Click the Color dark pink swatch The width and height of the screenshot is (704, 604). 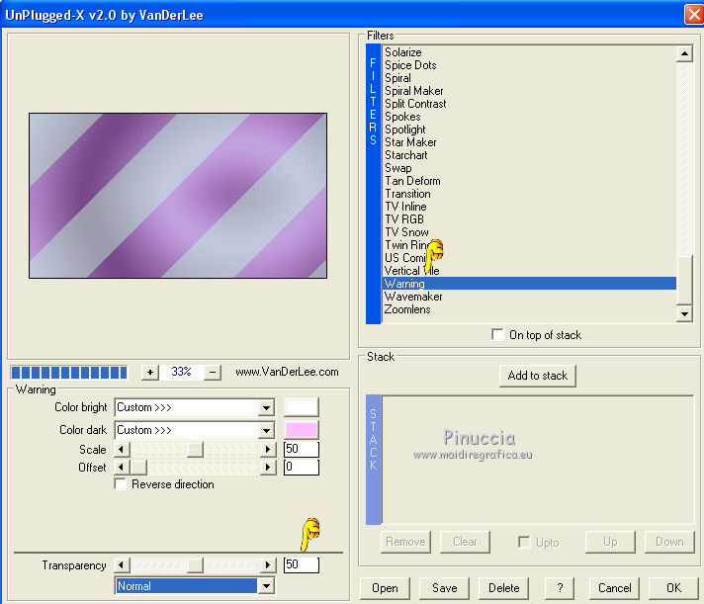tap(302, 430)
